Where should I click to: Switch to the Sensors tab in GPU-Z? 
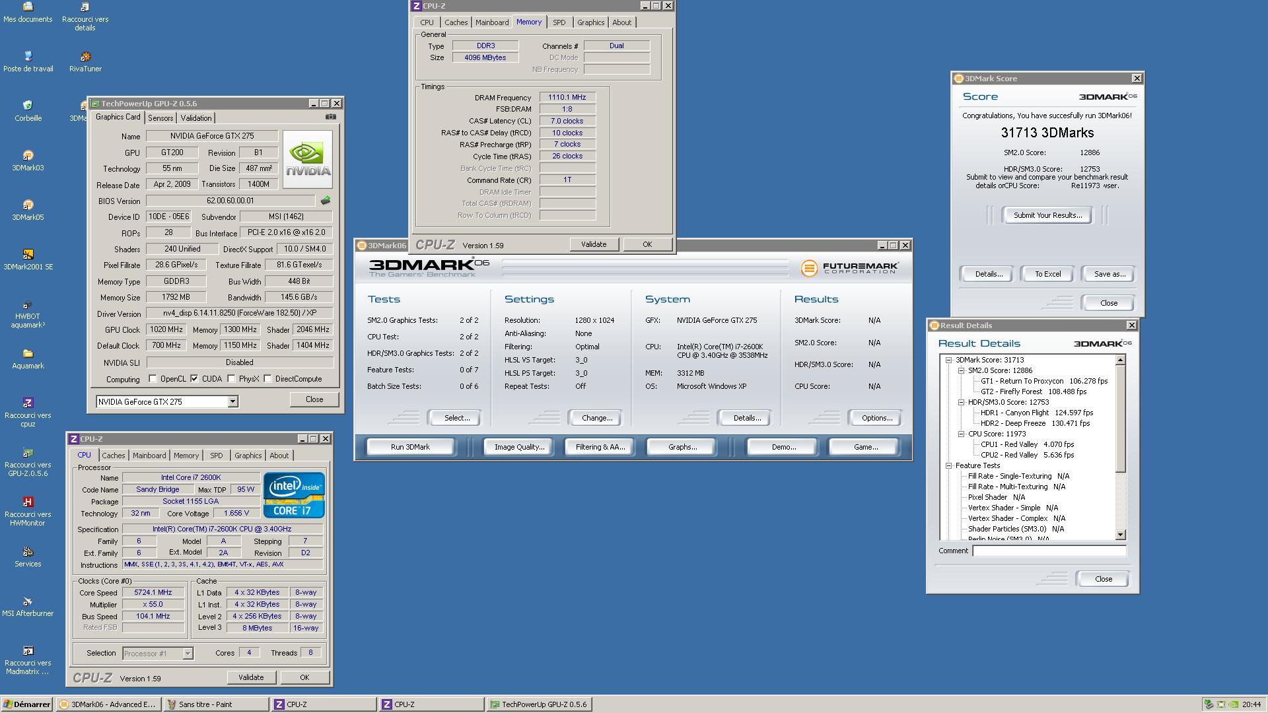[x=160, y=118]
